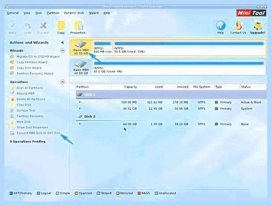The width and height of the screenshot is (272, 206).
Task: Open the Help menu
Action: (x=107, y=13)
